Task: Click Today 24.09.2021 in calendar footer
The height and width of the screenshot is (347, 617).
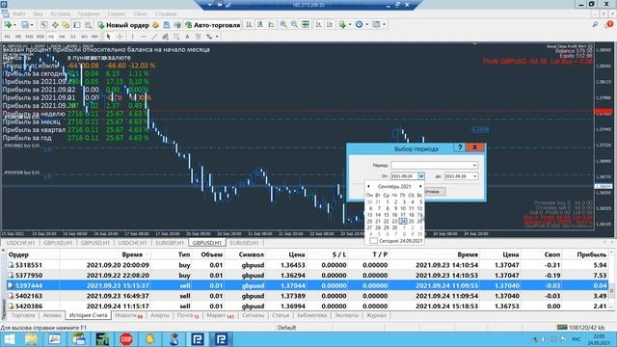Action: click(x=396, y=241)
